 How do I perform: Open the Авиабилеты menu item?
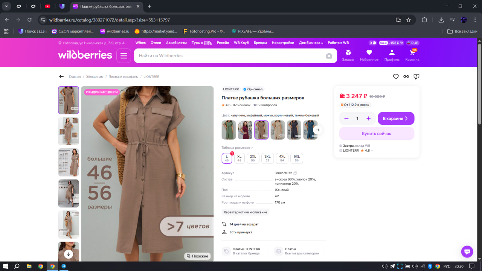(x=176, y=43)
